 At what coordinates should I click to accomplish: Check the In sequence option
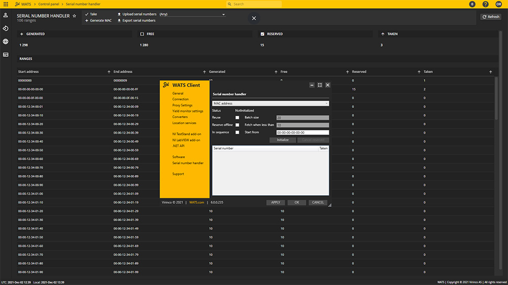tap(237, 132)
